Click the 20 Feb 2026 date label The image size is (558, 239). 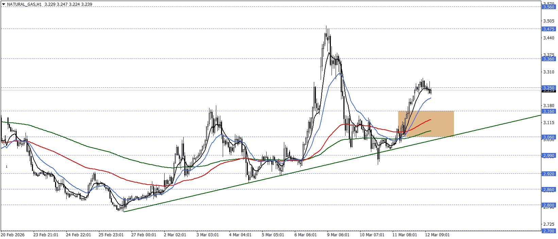pyautogui.click(x=13, y=235)
